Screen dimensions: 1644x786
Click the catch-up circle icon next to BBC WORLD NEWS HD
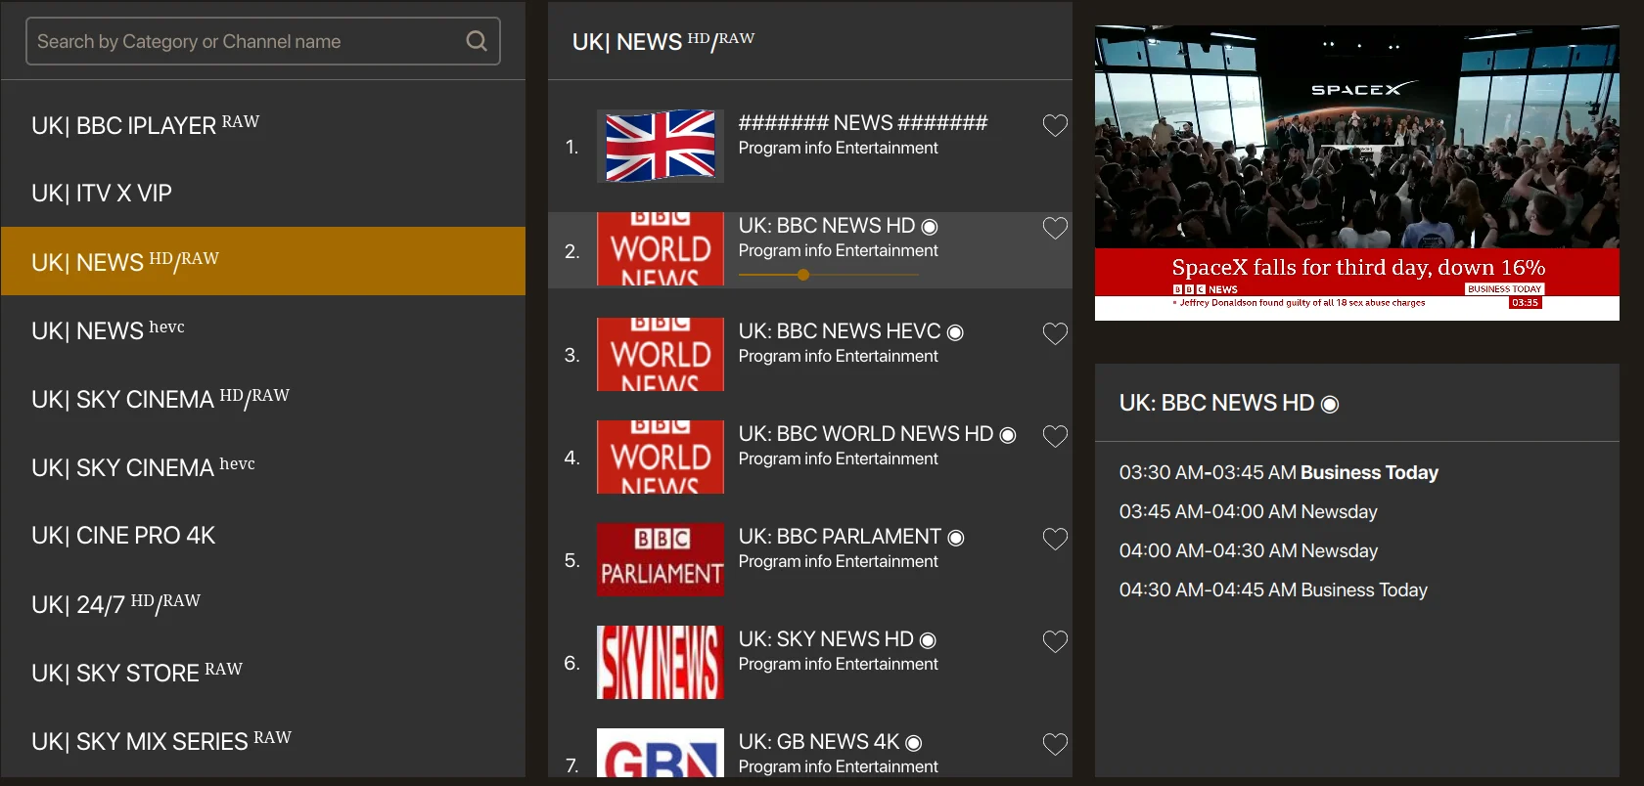(1008, 435)
